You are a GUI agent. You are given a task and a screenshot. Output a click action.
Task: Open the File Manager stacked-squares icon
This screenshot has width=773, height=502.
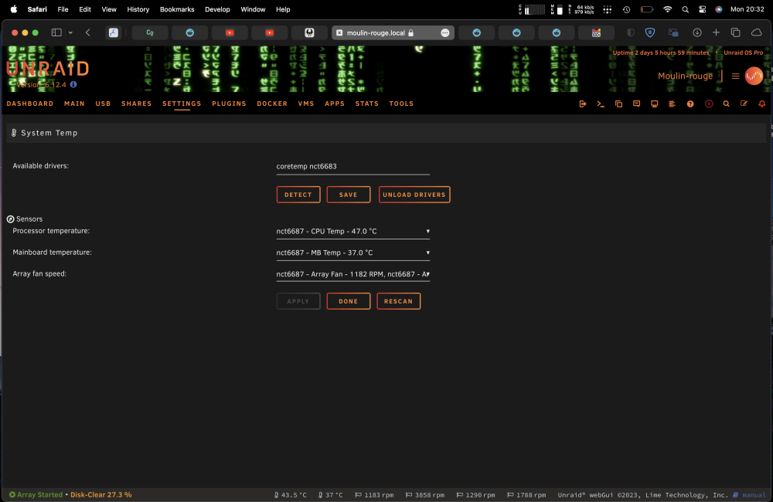(618, 104)
